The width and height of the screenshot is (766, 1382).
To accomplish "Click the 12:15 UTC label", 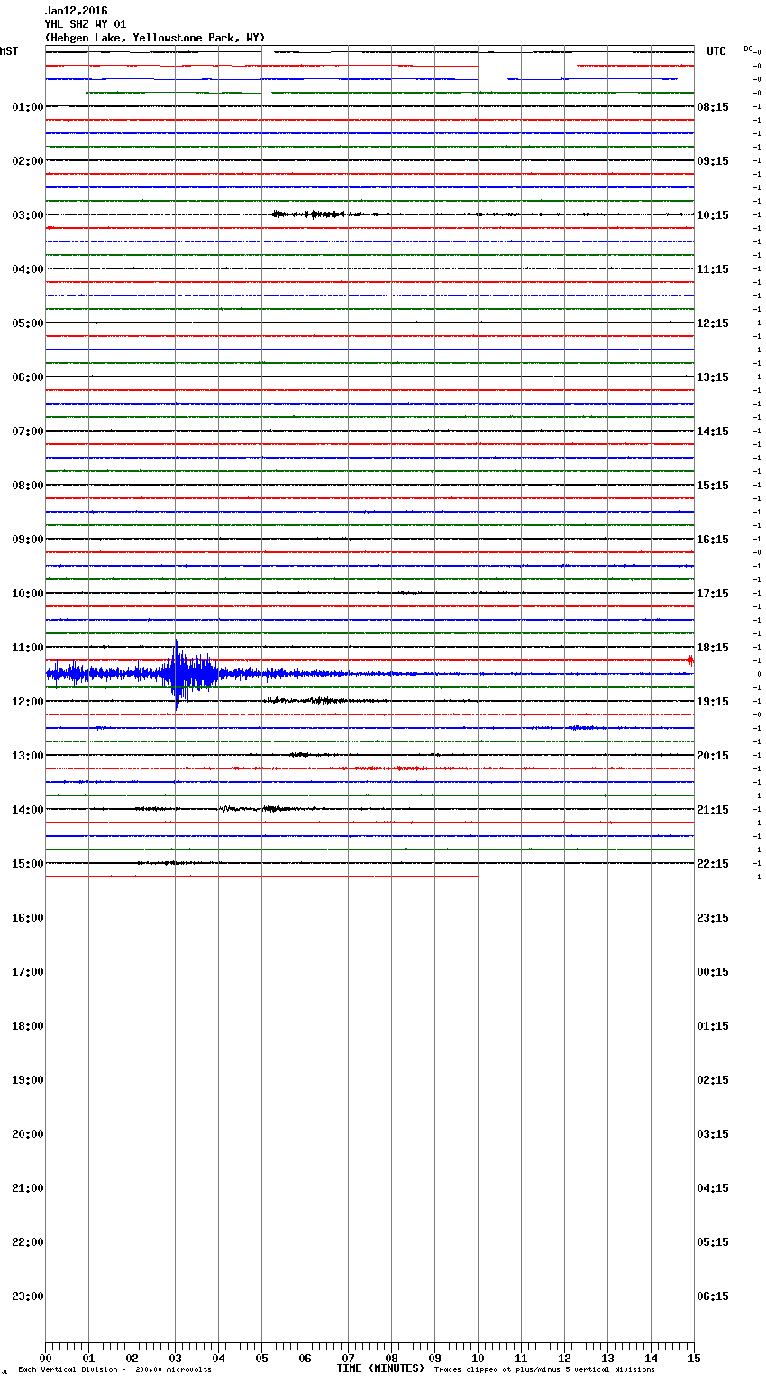I will [x=713, y=323].
